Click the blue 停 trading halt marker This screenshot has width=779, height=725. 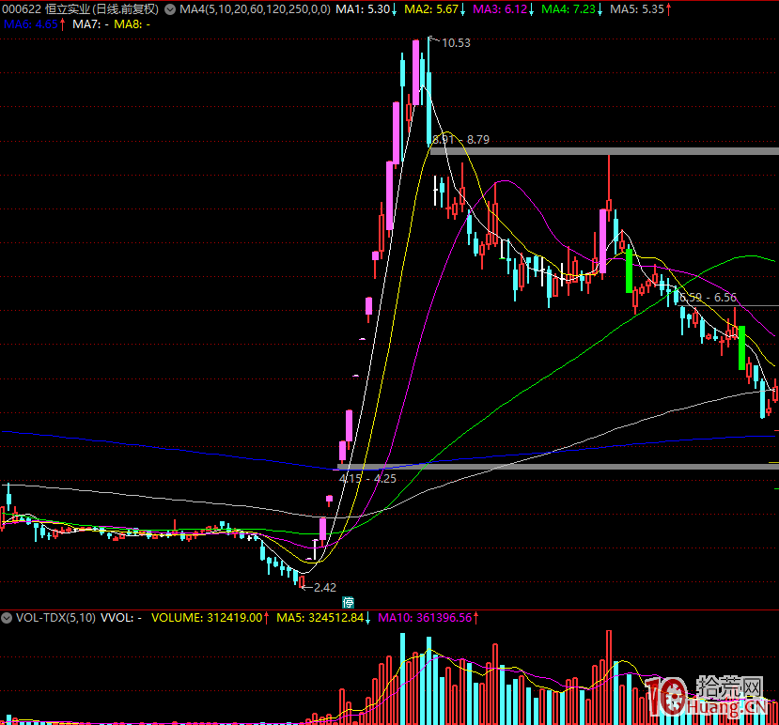tap(349, 602)
